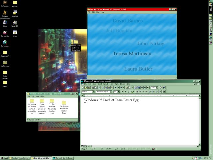Select the Inbox desktop icon
Screen dimensions: 213x160
[x=5, y=24]
